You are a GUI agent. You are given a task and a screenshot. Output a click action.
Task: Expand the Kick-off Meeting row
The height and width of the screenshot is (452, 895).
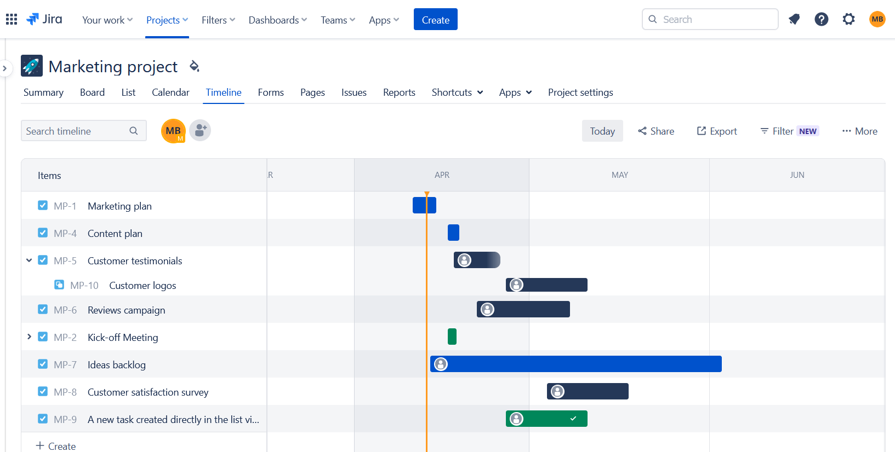tap(29, 337)
